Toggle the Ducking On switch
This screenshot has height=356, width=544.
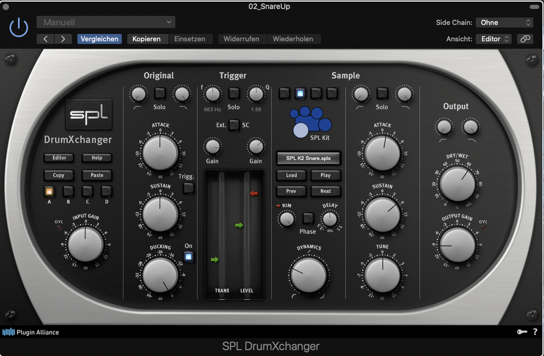pos(189,257)
